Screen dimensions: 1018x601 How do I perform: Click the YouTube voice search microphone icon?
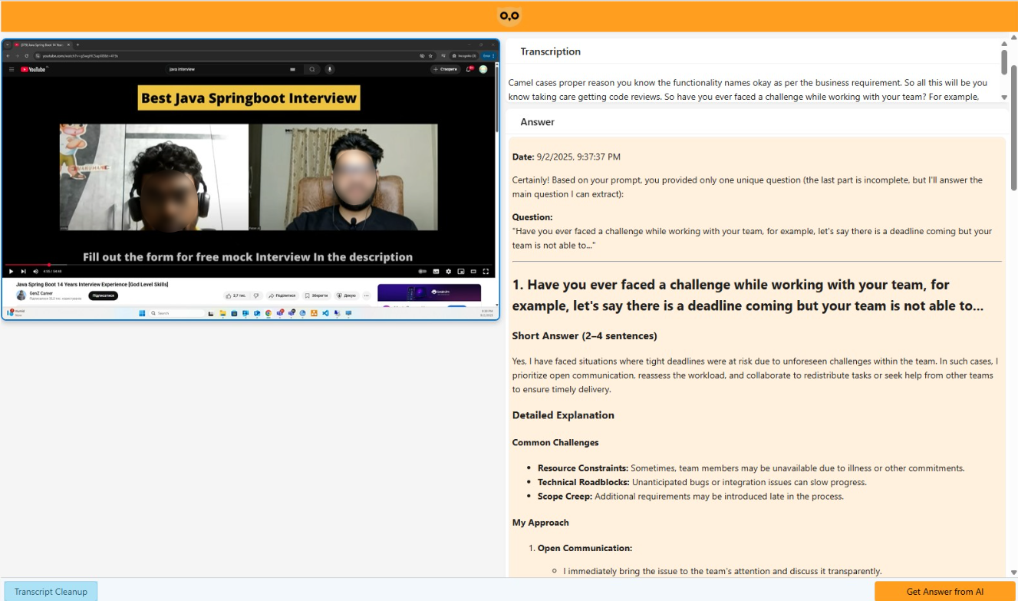pyautogui.click(x=330, y=69)
